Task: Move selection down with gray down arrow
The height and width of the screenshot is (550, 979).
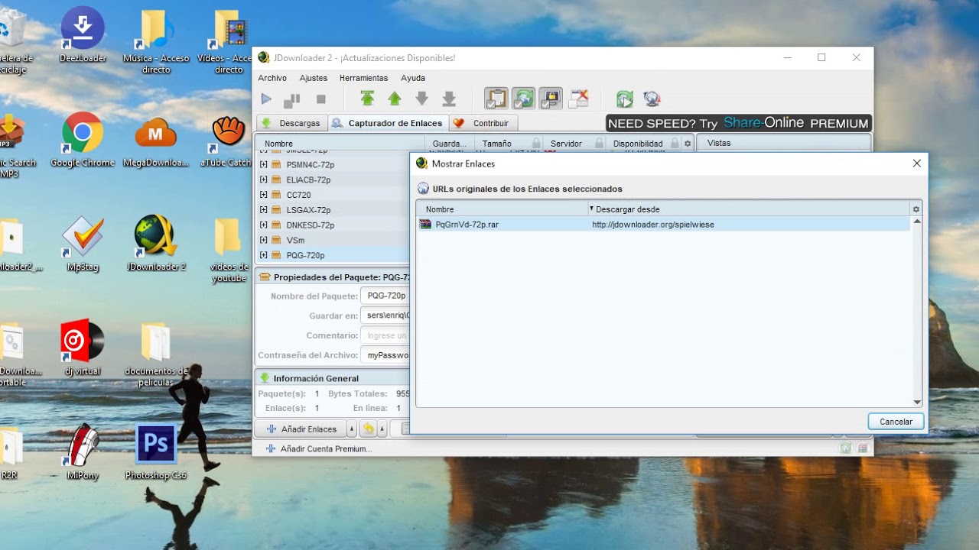Action: [x=421, y=99]
